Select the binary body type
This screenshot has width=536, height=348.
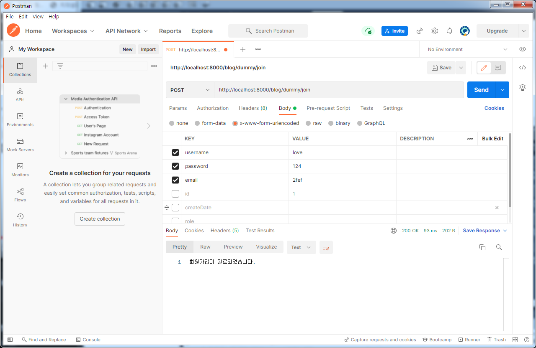(x=331, y=123)
